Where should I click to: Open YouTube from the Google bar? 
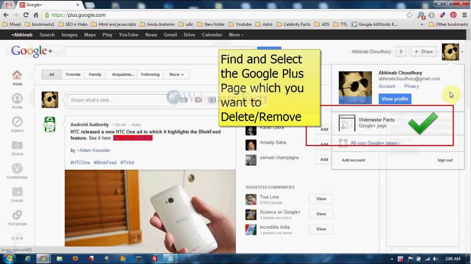[x=128, y=35]
